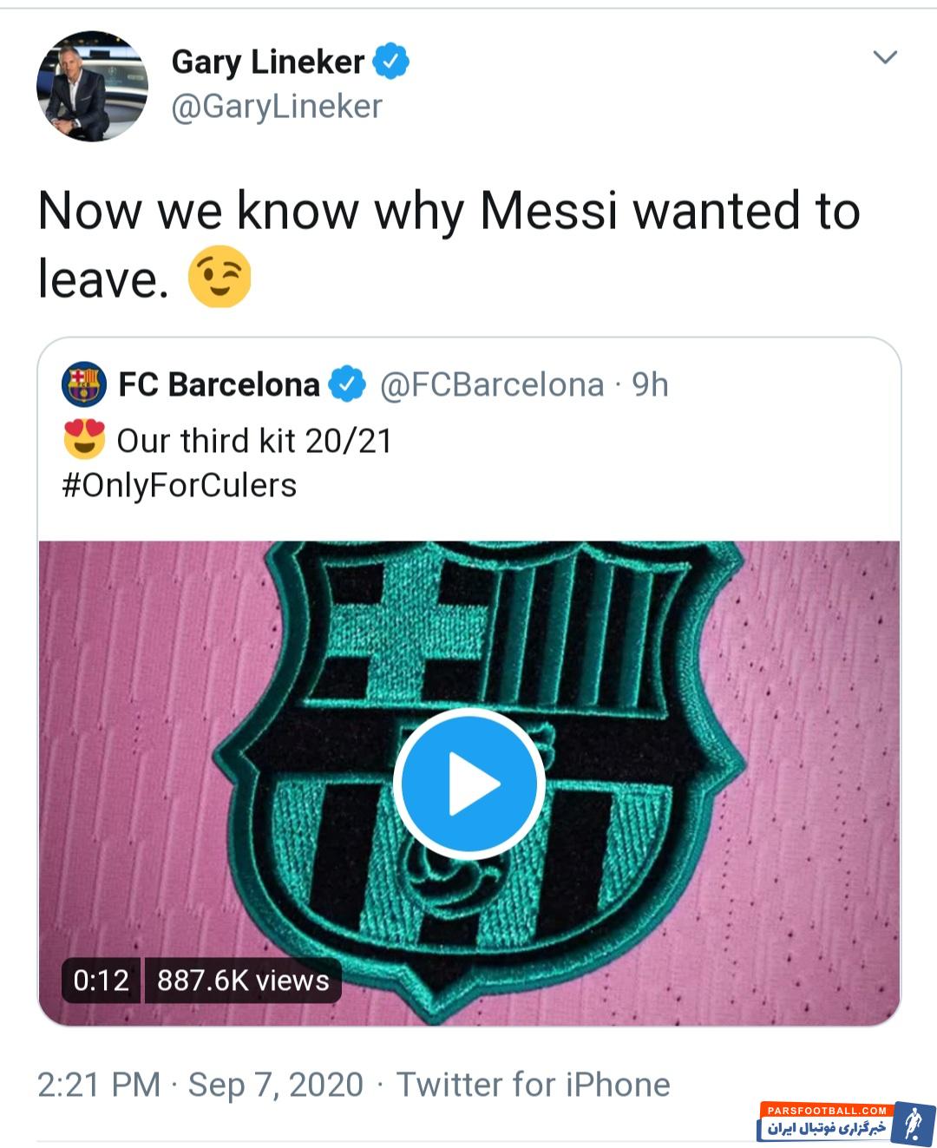Click the 887.6K views counter
This screenshot has width=937, height=1148.
point(243,981)
